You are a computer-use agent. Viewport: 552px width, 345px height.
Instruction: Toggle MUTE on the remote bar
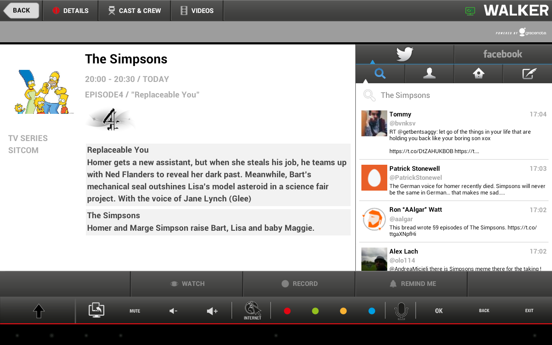tap(135, 311)
